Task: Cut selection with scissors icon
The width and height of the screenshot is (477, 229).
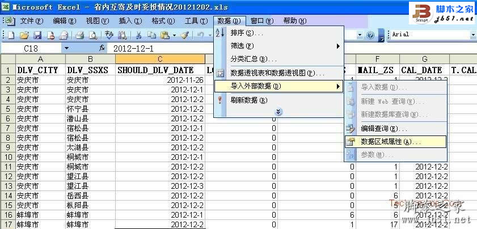Action: tap(138, 35)
